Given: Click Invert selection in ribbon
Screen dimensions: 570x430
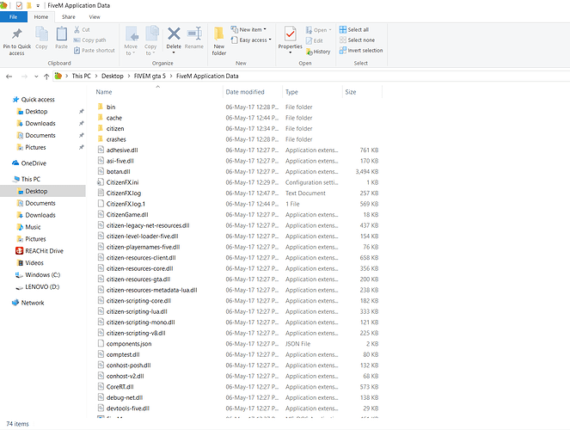Looking at the screenshot, I should [361, 51].
